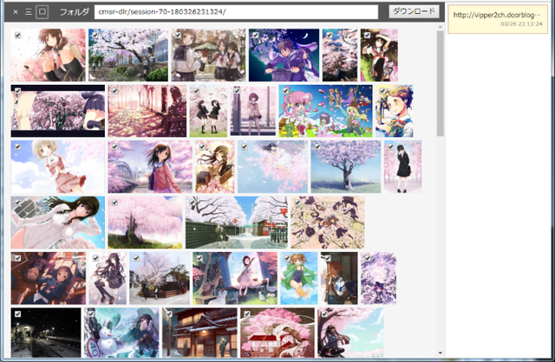The width and height of the screenshot is (555, 362).
Task: Toggle checkbox on colorful pink-haired group thumbnail
Action: (x=285, y=91)
